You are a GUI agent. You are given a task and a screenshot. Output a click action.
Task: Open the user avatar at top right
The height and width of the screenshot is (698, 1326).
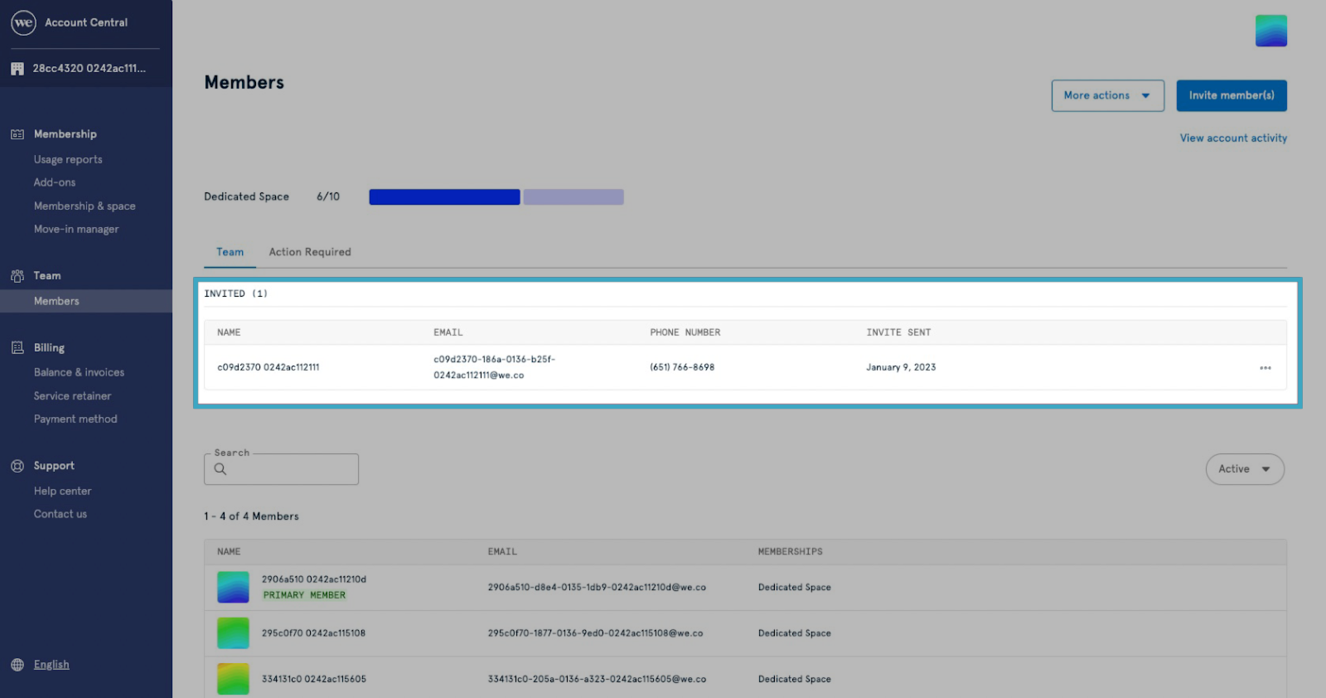coord(1271,31)
